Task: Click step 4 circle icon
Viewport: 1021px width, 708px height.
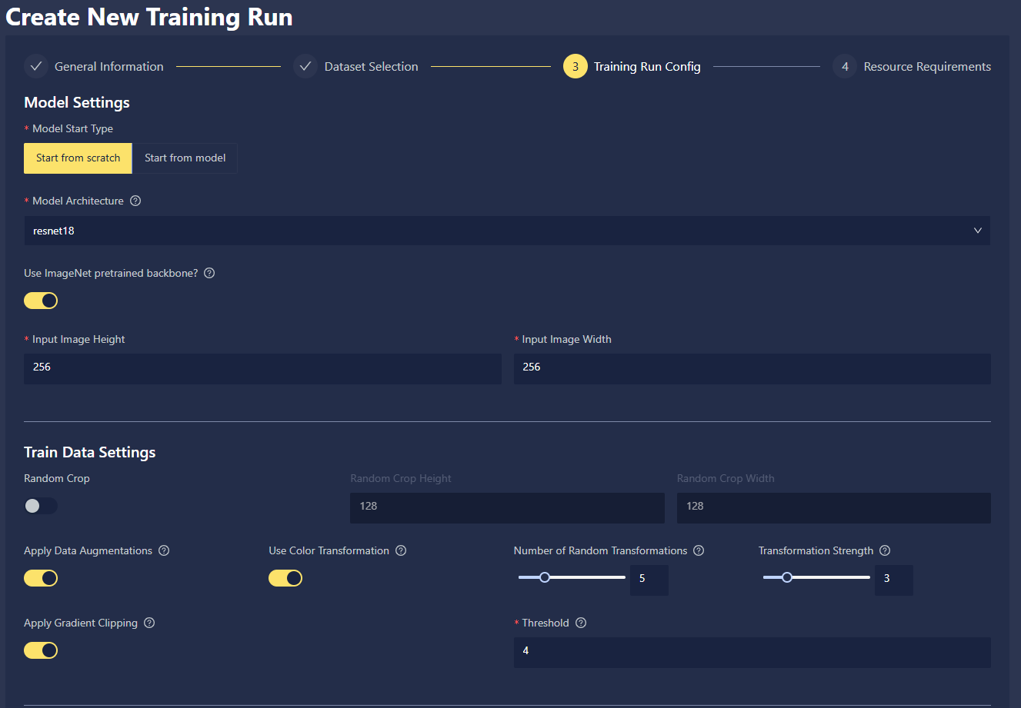Action: click(845, 67)
